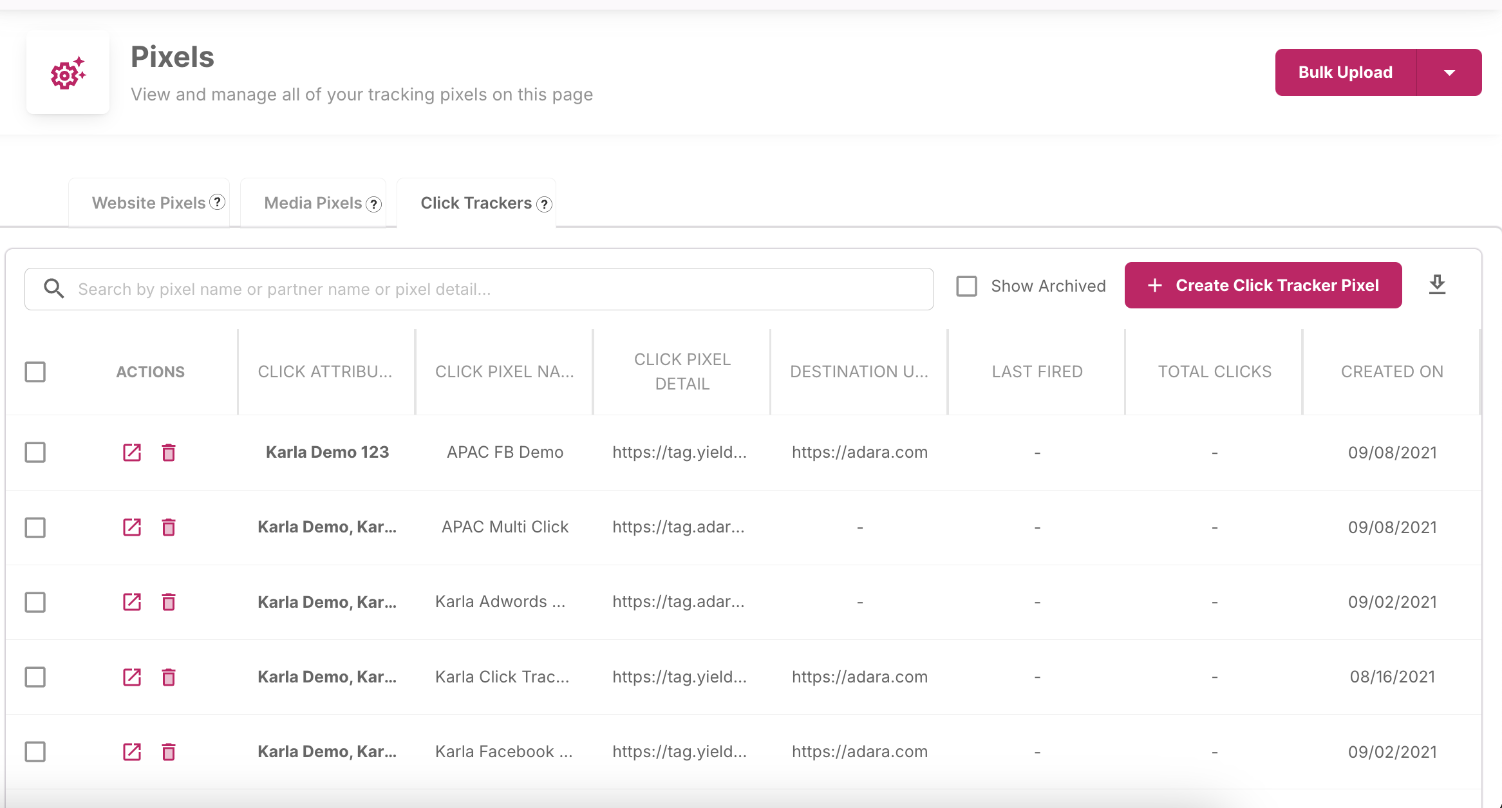The image size is (1502, 808).
Task: Click the Destination U... column header
Action: click(x=859, y=371)
